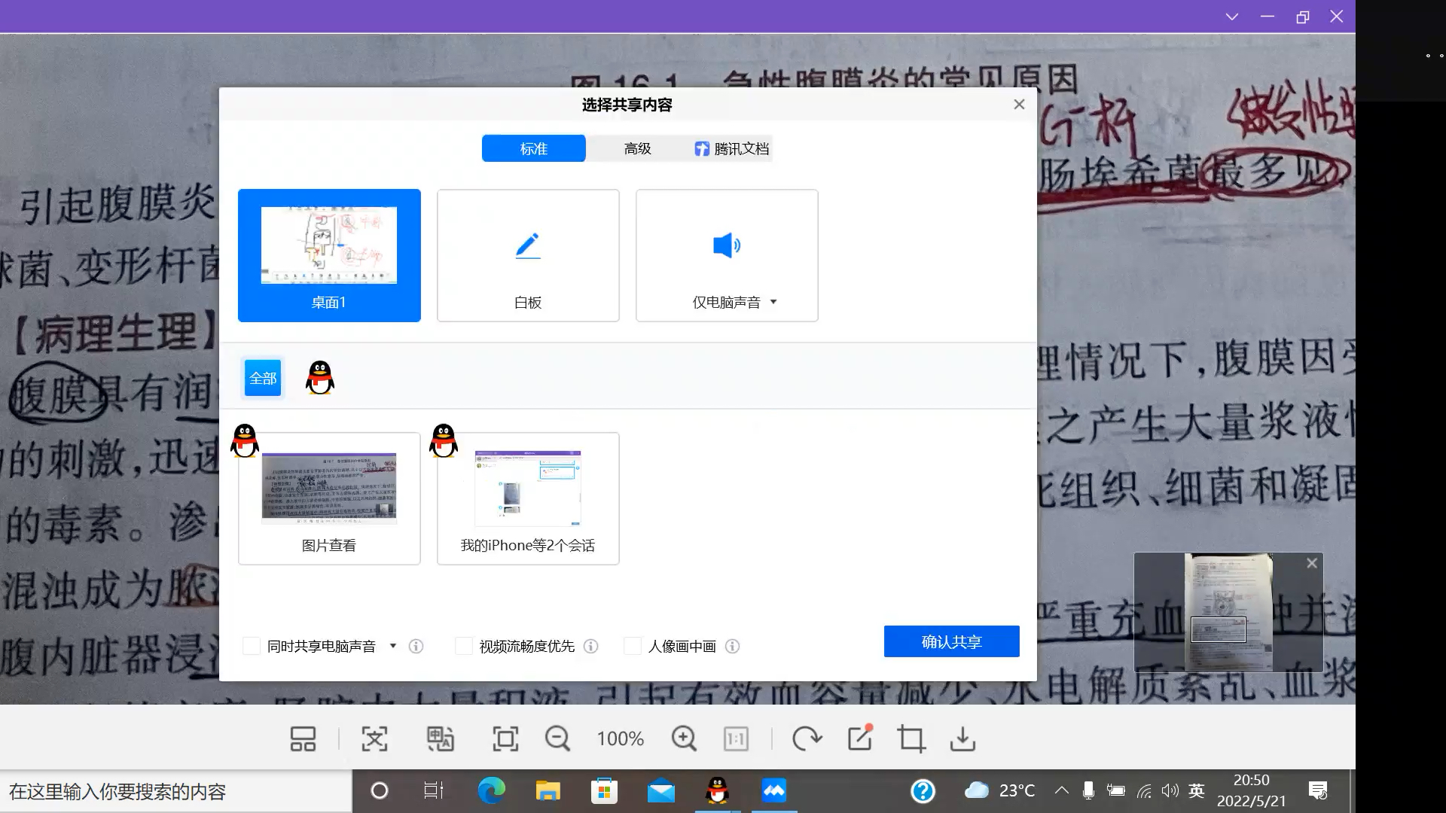
Task: Toggle fullscreen in image viewer toolbar
Action: (x=505, y=739)
